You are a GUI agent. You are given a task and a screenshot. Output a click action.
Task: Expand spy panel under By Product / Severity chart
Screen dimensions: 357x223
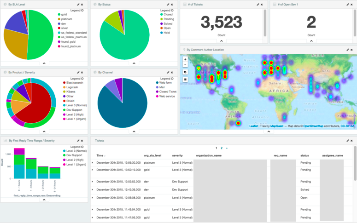44,132
